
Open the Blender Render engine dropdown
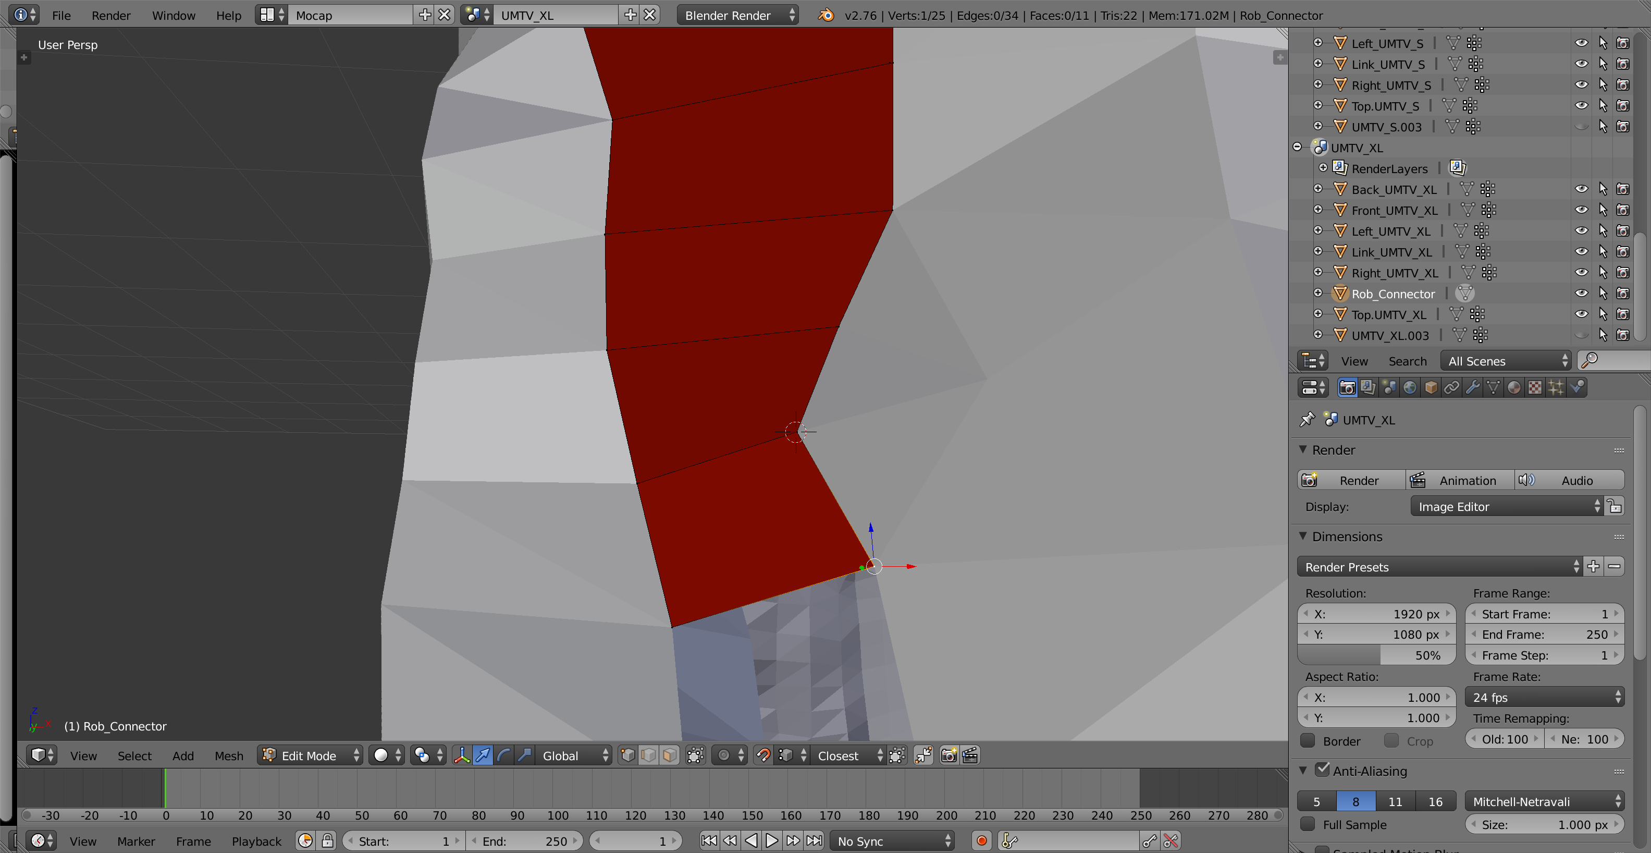(x=738, y=16)
